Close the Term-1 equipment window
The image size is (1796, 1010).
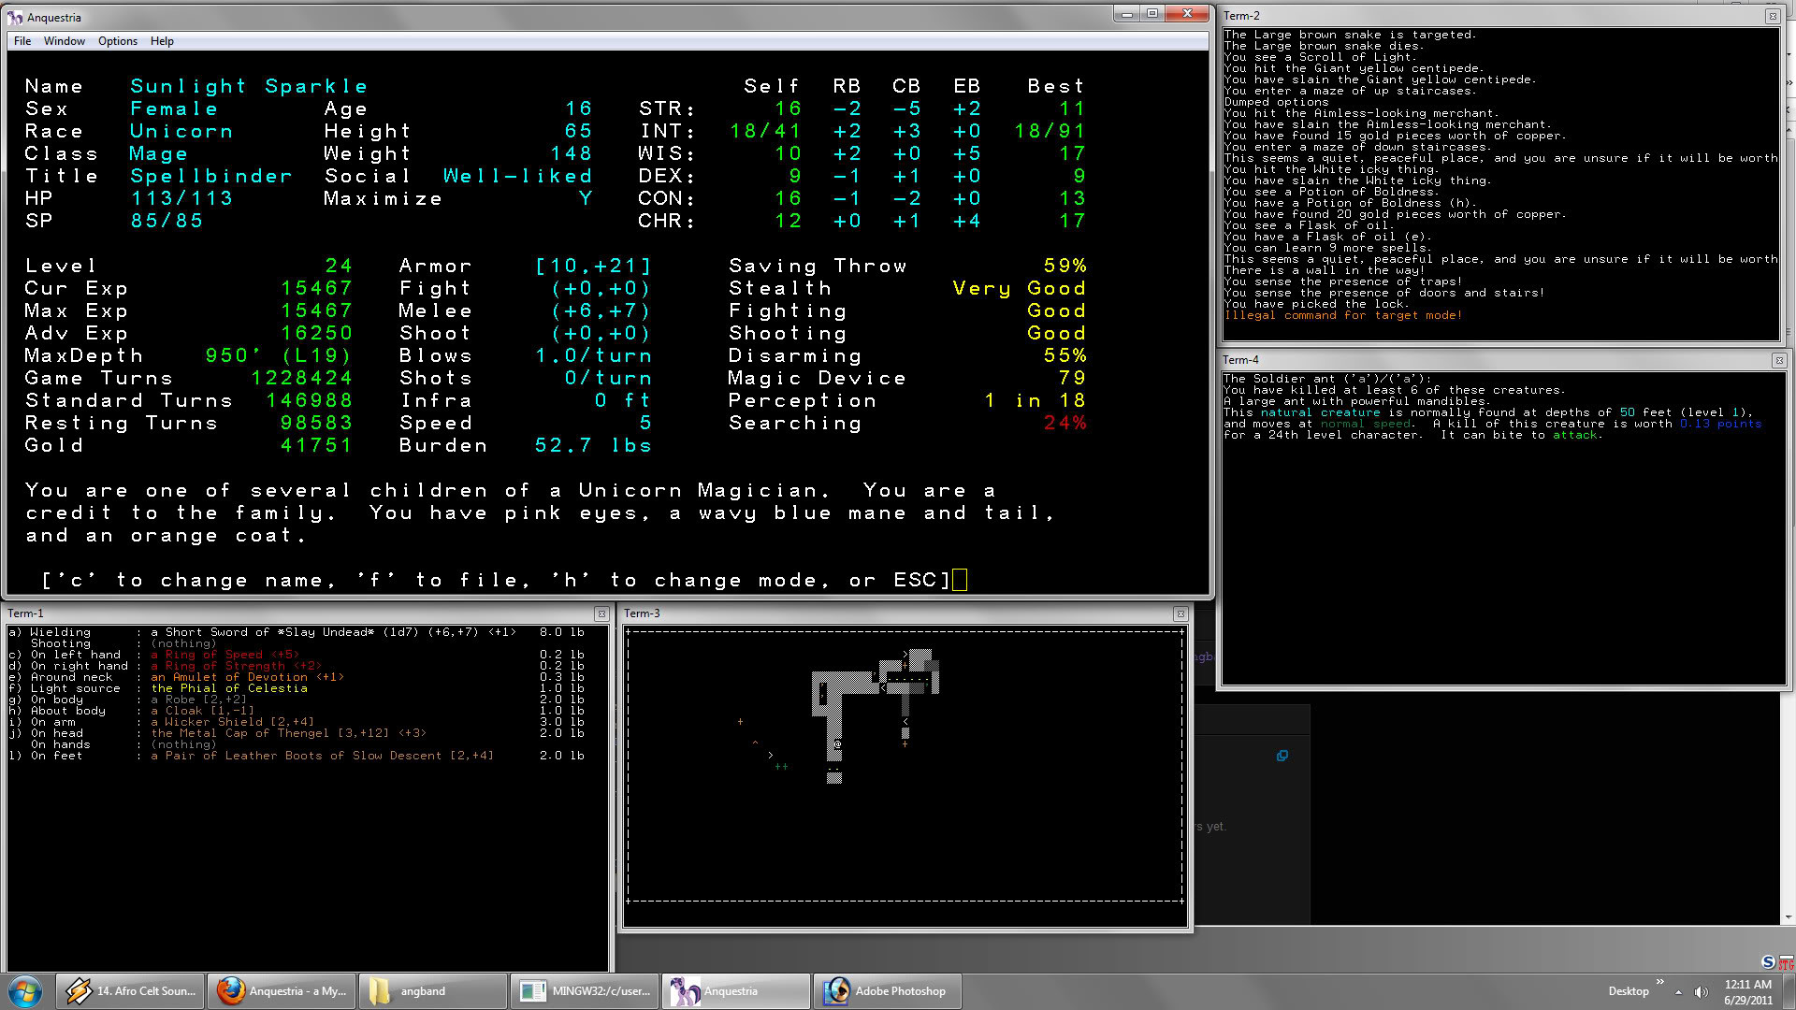click(601, 613)
